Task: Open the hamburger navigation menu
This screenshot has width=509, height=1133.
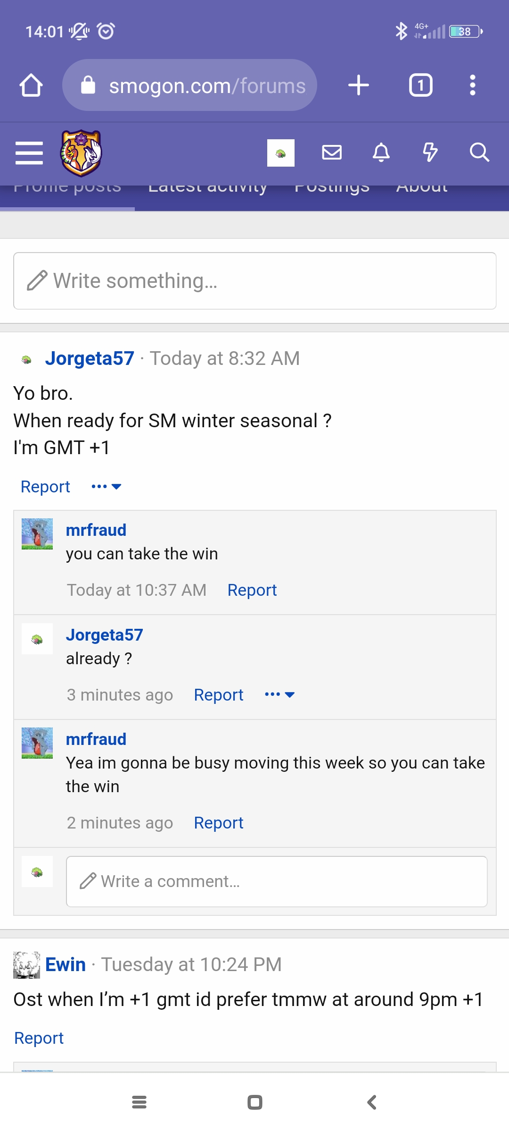Action: pos(29,153)
